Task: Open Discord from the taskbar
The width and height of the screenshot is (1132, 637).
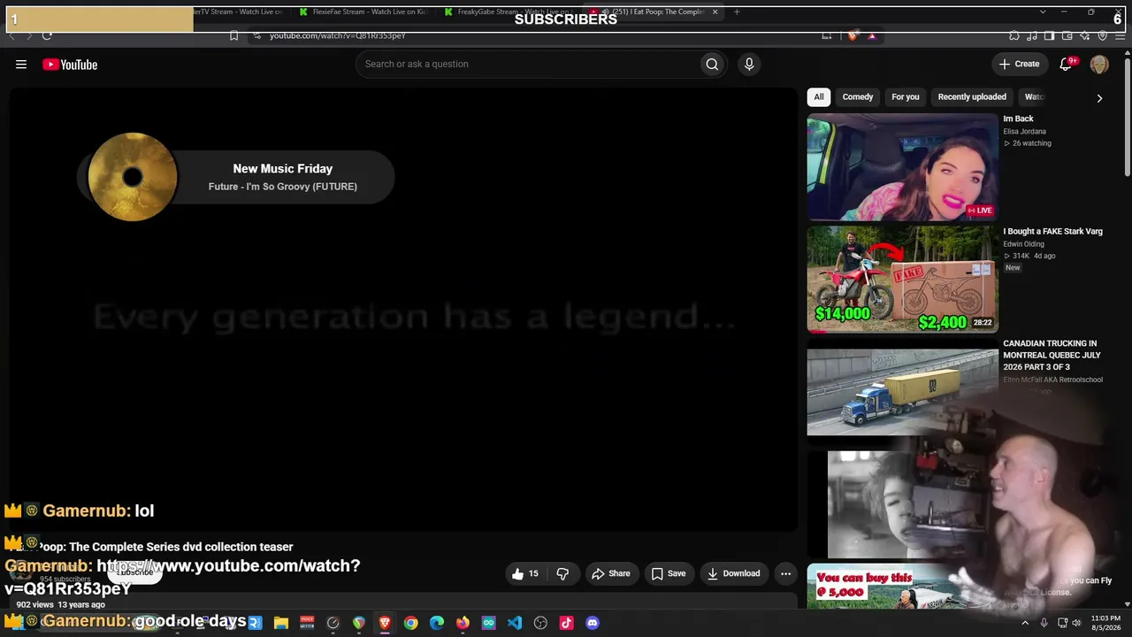Action: pos(593,623)
